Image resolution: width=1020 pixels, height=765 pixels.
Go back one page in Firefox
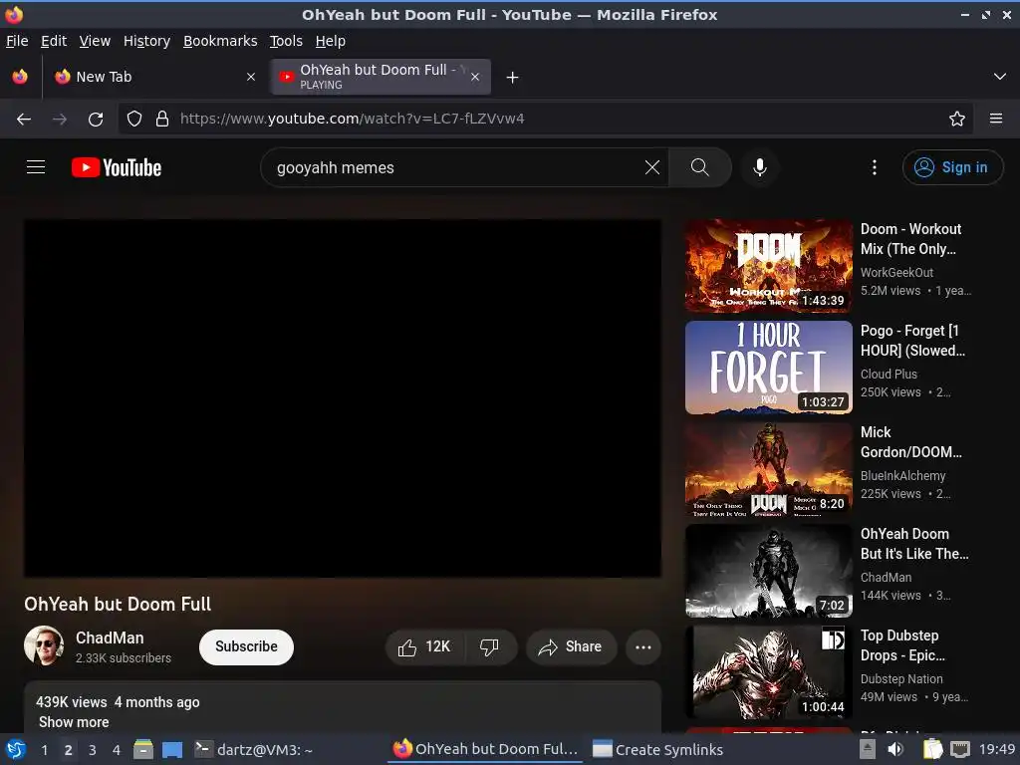(x=24, y=119)
